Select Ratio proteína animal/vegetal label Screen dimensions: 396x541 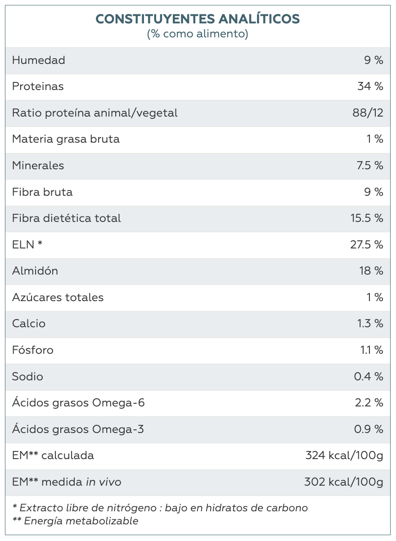(x=95, y=113)
